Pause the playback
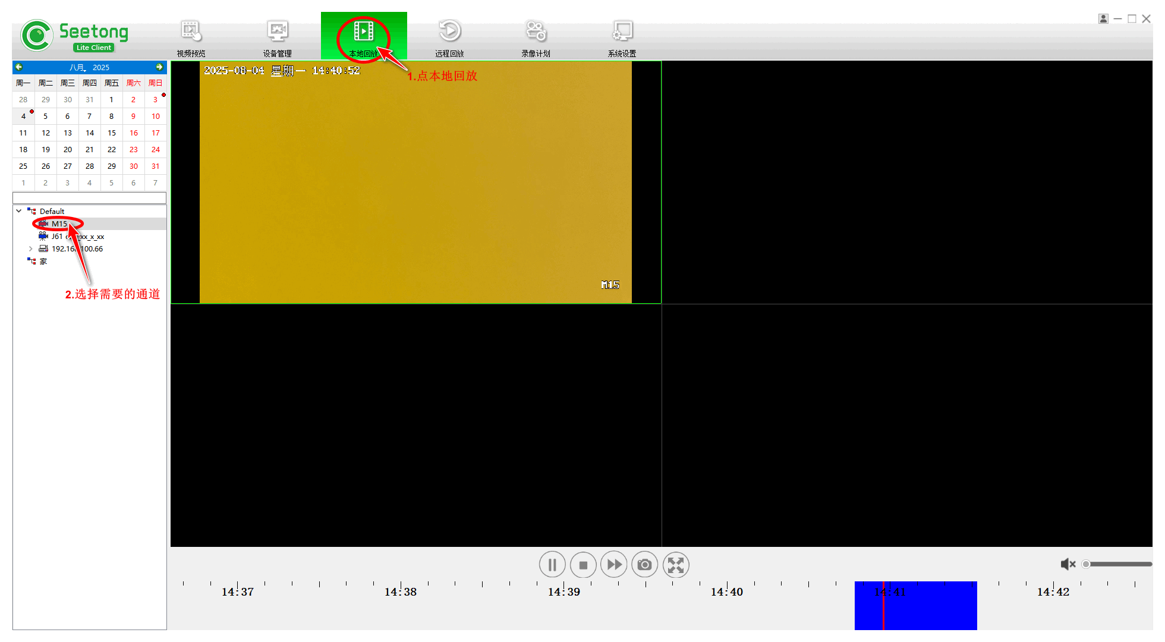 [552, 565]
